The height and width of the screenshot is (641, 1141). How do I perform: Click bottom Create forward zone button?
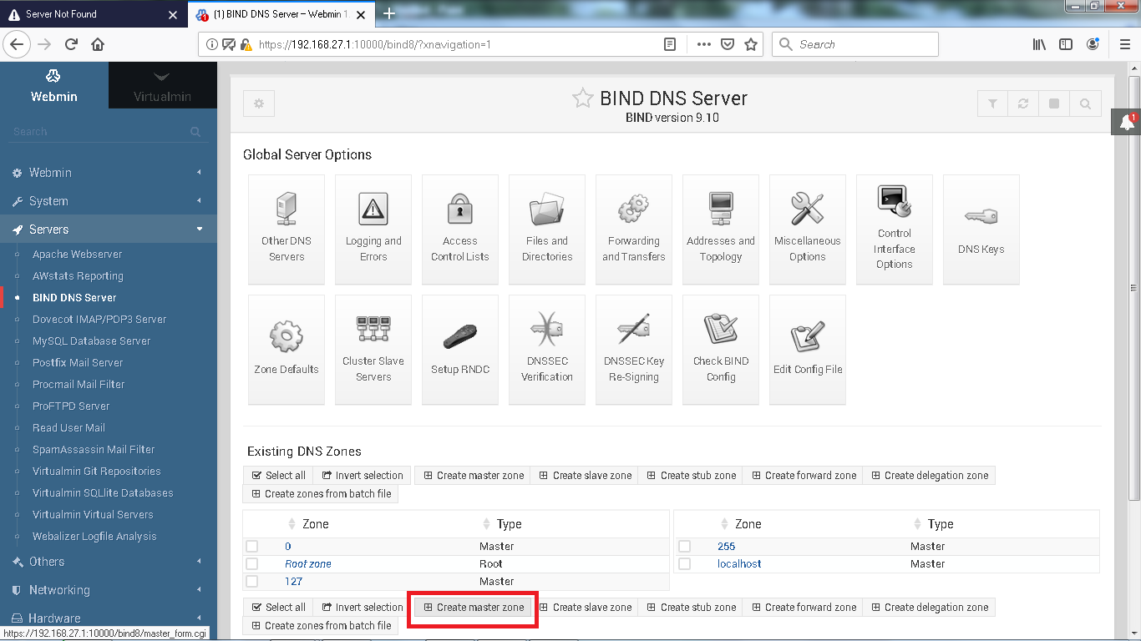click(x=803, y=607)
